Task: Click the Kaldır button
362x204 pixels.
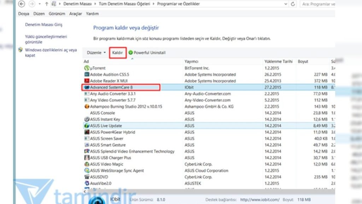Action: click(117, 52)
